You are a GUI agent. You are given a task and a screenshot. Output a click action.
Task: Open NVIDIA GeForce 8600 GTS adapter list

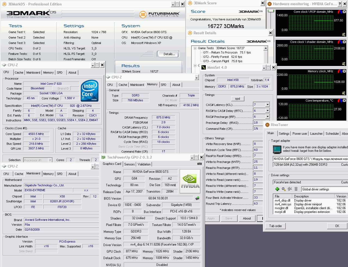point(310,159)
